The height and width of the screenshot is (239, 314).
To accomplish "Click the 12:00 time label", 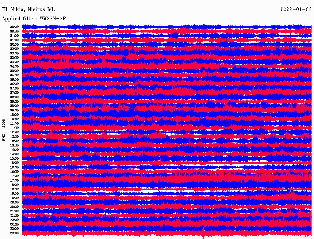I will (x=14, y=132).
